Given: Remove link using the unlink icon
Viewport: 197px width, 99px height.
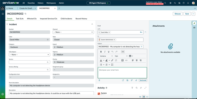Looking at the screenshot, I should tap(116, 60).
